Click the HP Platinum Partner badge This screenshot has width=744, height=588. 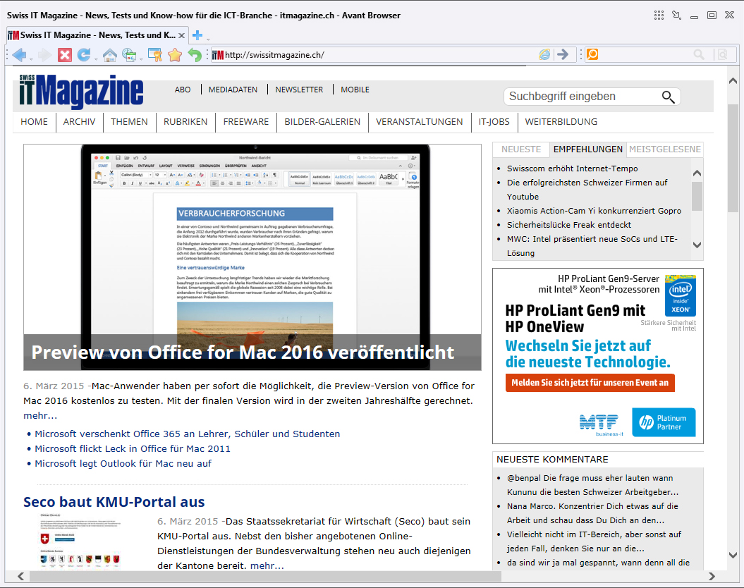pyautogui.click(x=664, y=422)
